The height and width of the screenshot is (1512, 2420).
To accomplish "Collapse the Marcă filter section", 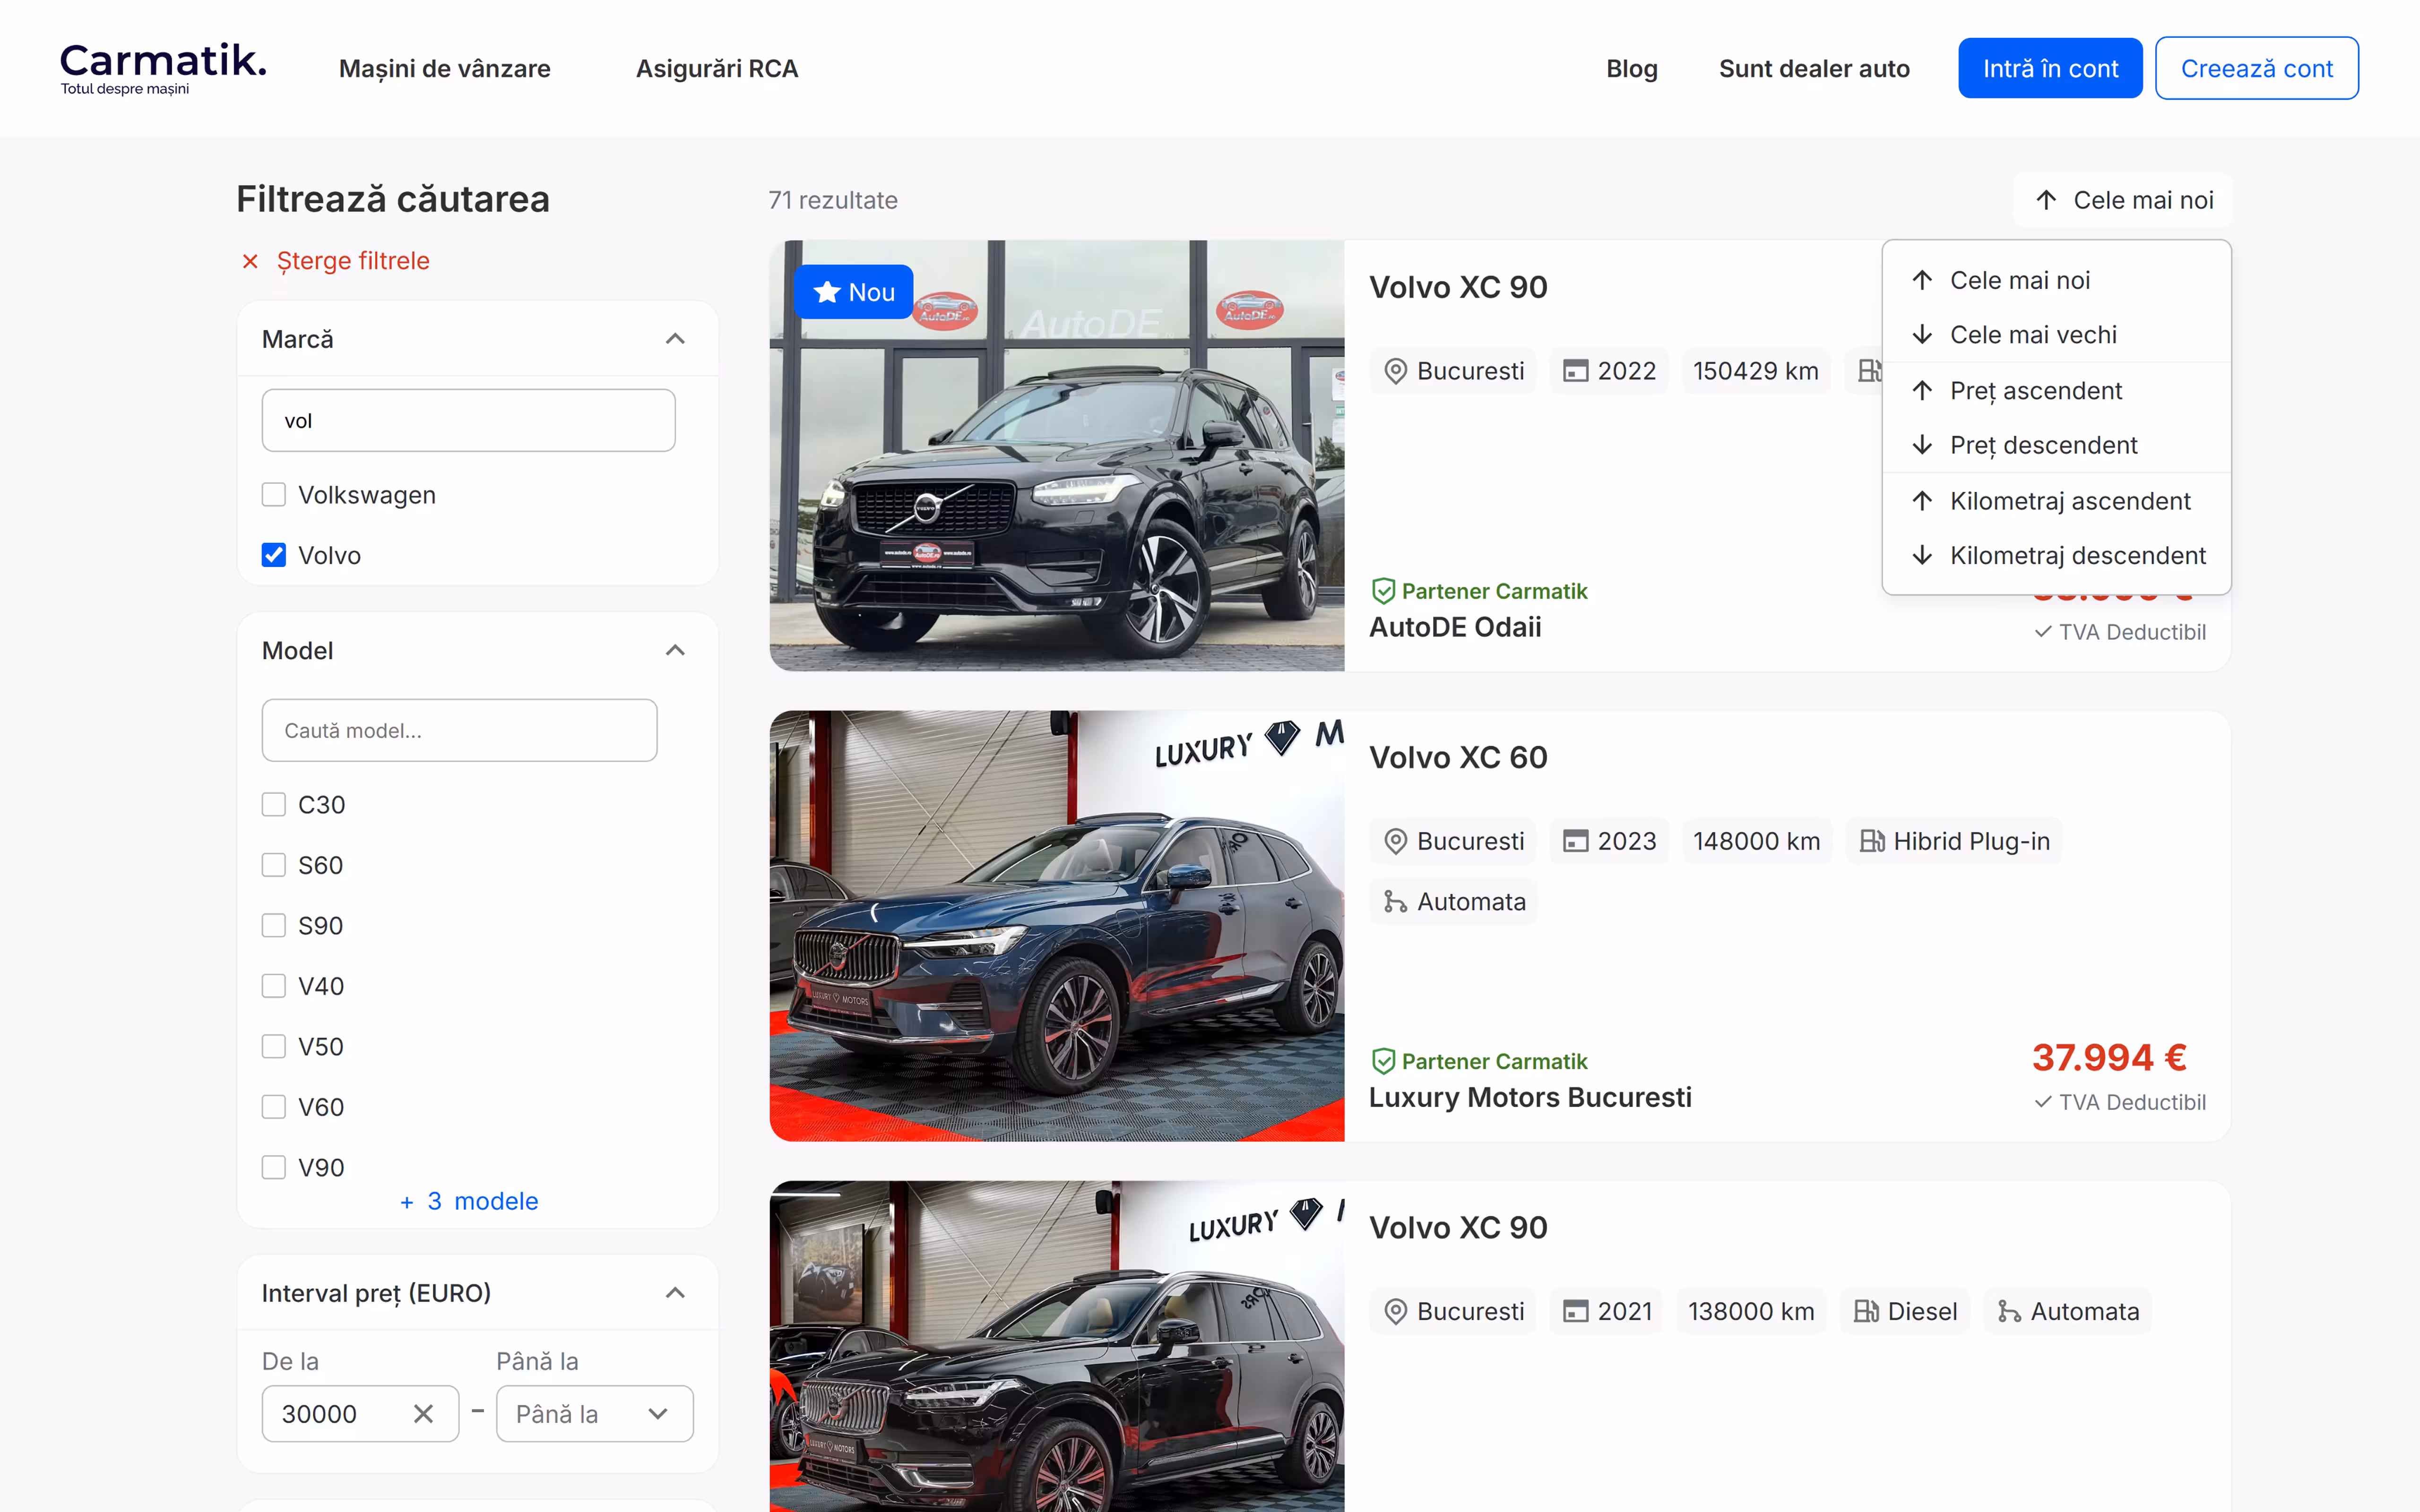I will 675,339.
